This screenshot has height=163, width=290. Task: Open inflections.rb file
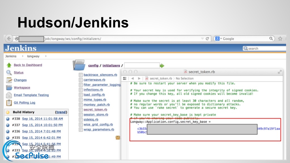pos(93,90)
